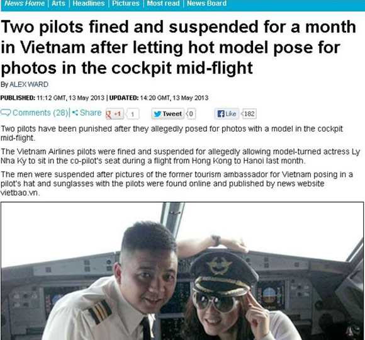Click the author name Alex Ward
365x340 pixels.
pyautogui.click(x=28, y=84)
